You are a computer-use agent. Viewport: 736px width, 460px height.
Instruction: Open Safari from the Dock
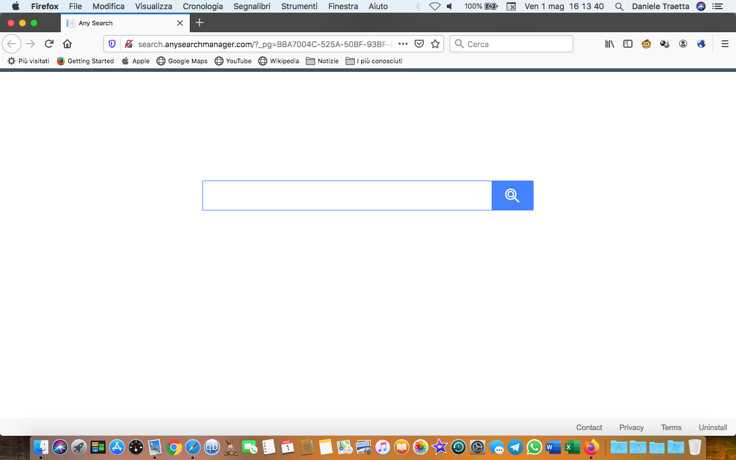click(x=193, y=447)
